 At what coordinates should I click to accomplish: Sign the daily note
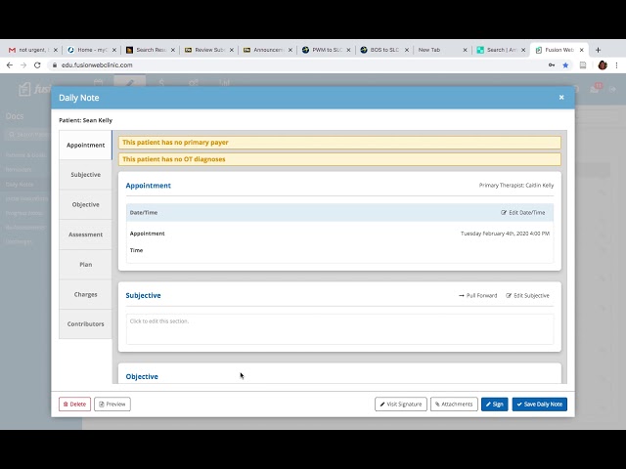[x=494, y=404]
